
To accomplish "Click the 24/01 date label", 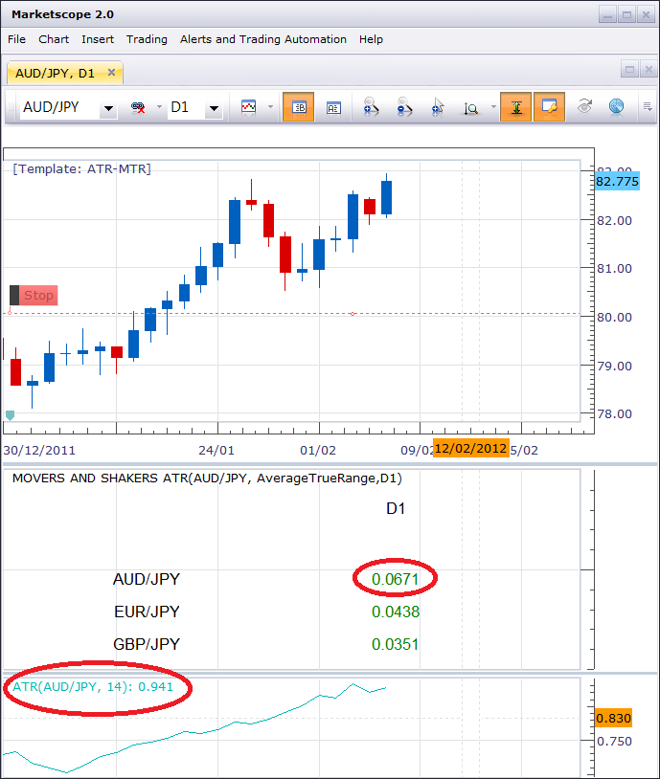I will coord(216,450).
